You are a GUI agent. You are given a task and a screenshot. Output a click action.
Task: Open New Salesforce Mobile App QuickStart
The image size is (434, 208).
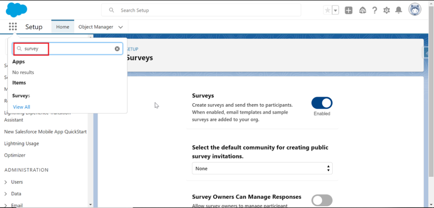(45, 131)
